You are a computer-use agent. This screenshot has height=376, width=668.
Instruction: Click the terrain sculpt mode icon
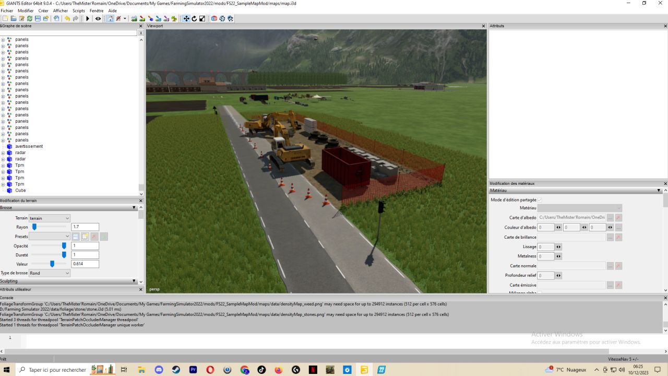pos(134,18)
